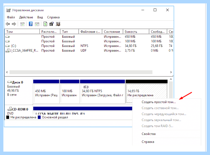The height and width of the screenshot is (155, 210).
Task: Click the 450 МБ capacity cell in list
Action: (130, 37)
